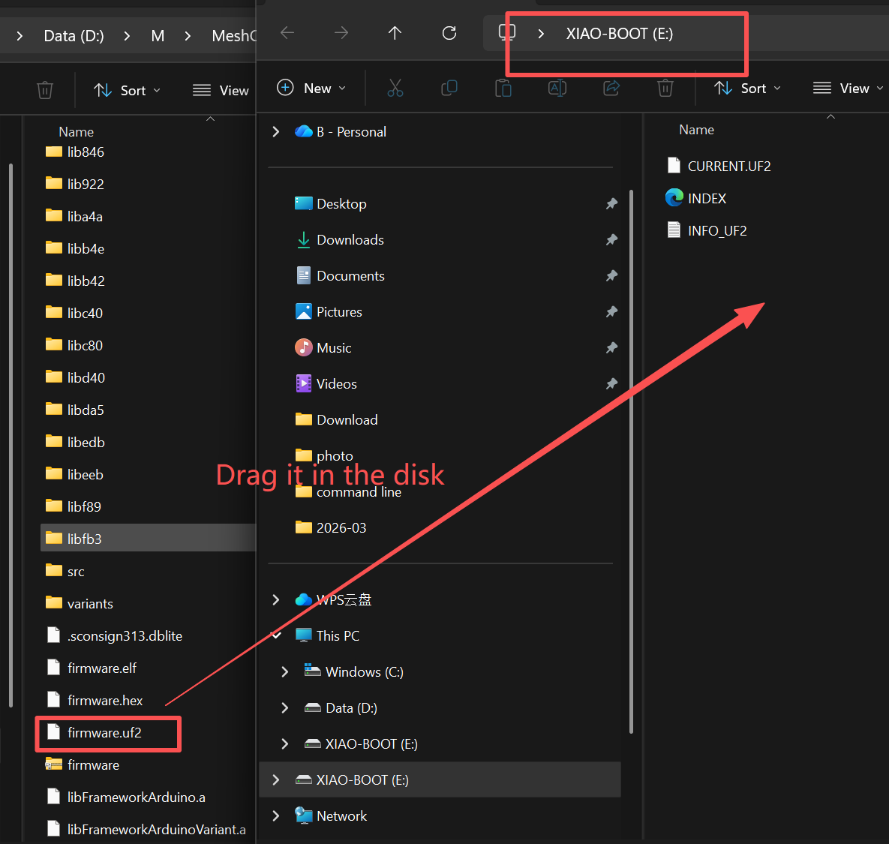Select the CURRENT.UF2 file

tap(728, 167)
